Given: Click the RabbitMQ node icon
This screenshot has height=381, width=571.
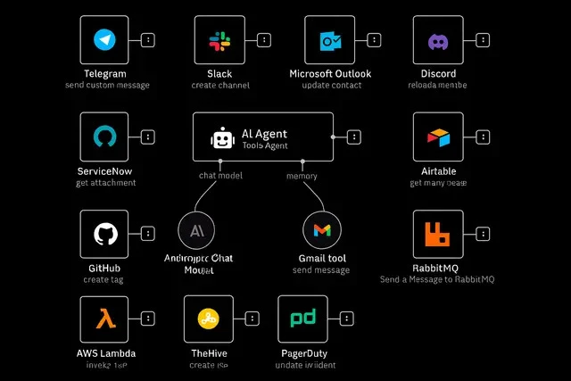Looking at the screenshot, I should (x=438, y=235).
